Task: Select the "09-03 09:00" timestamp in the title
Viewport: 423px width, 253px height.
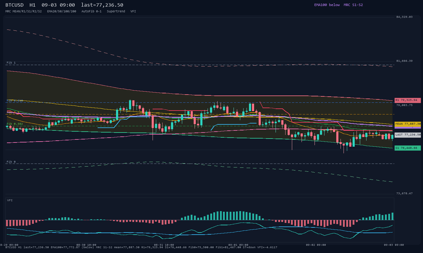Action: pyautogui.click(x=58, y=5)
